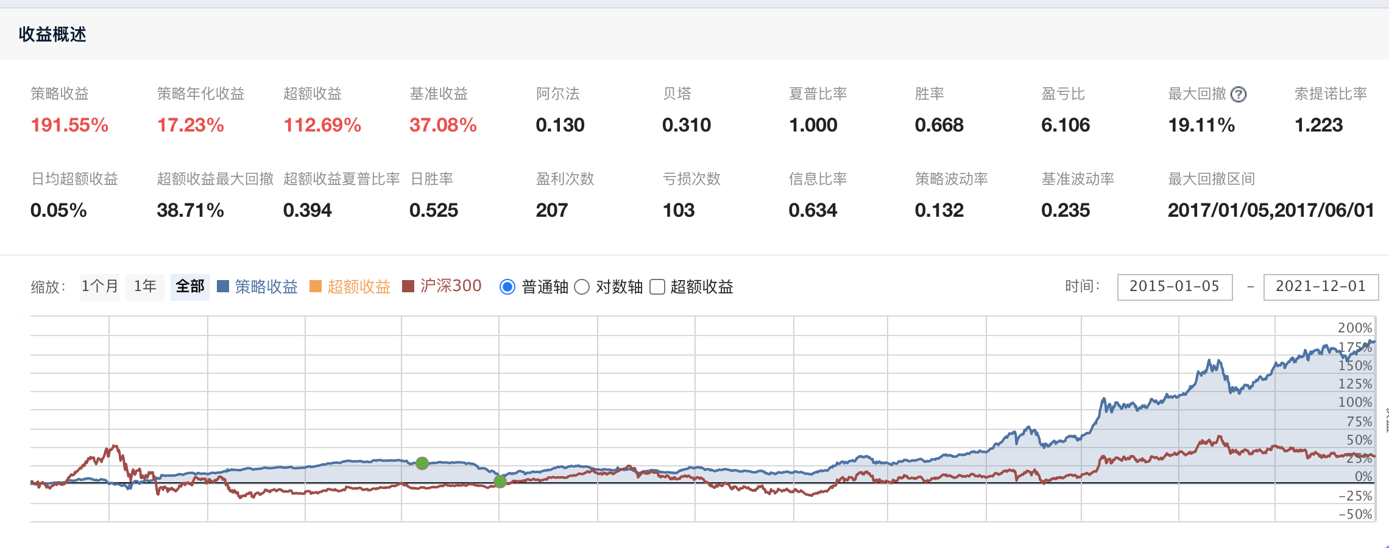Viewport: 1389px width, 548px height.
Task: Click the 策略收益 value 191.55%
Action: (69, 125)
